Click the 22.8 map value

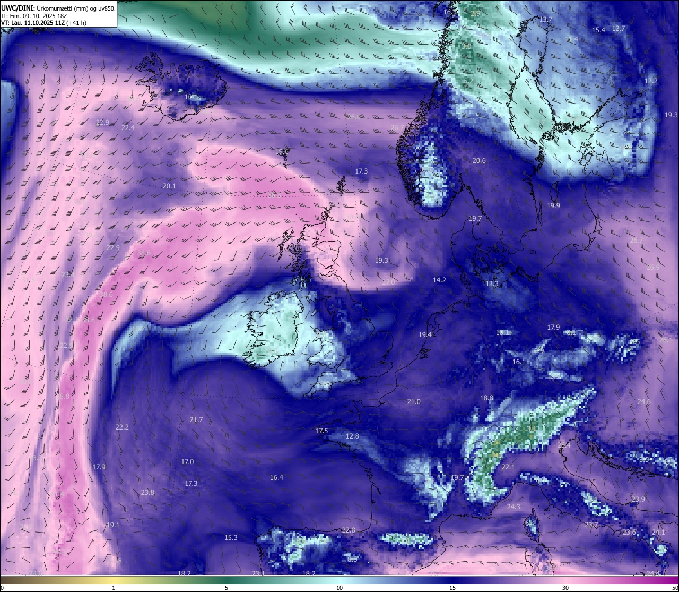pyautogui.click(x=349, y=530)
